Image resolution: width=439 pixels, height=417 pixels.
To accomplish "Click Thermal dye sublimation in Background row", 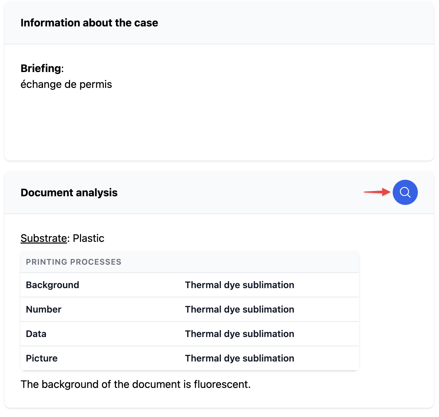I will point(239,285).
